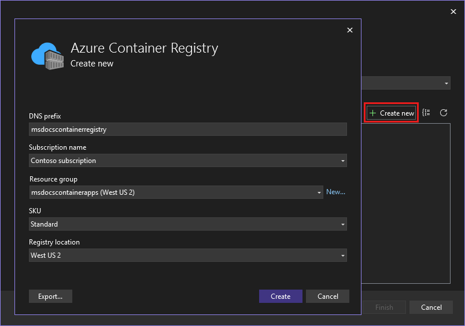
Task: Open the SKU dropdown showing Standard
Action: [188, 224]
